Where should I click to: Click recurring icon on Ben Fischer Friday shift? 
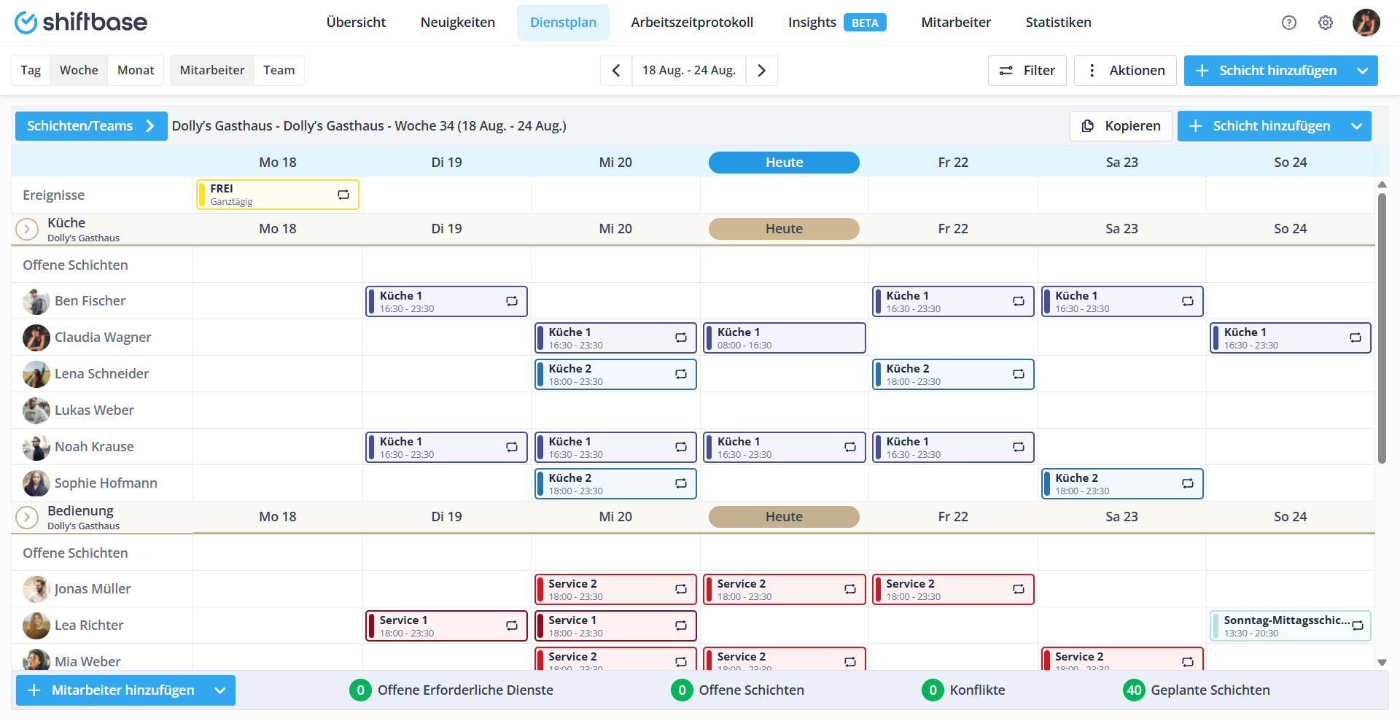tap(1019, 301)
